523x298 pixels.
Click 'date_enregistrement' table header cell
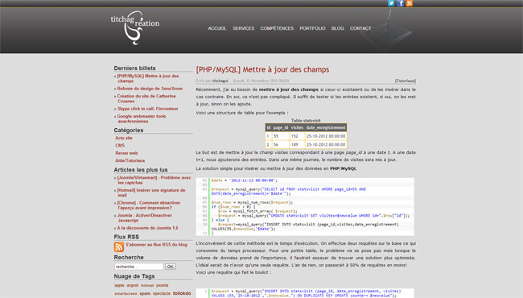[326, 127]
